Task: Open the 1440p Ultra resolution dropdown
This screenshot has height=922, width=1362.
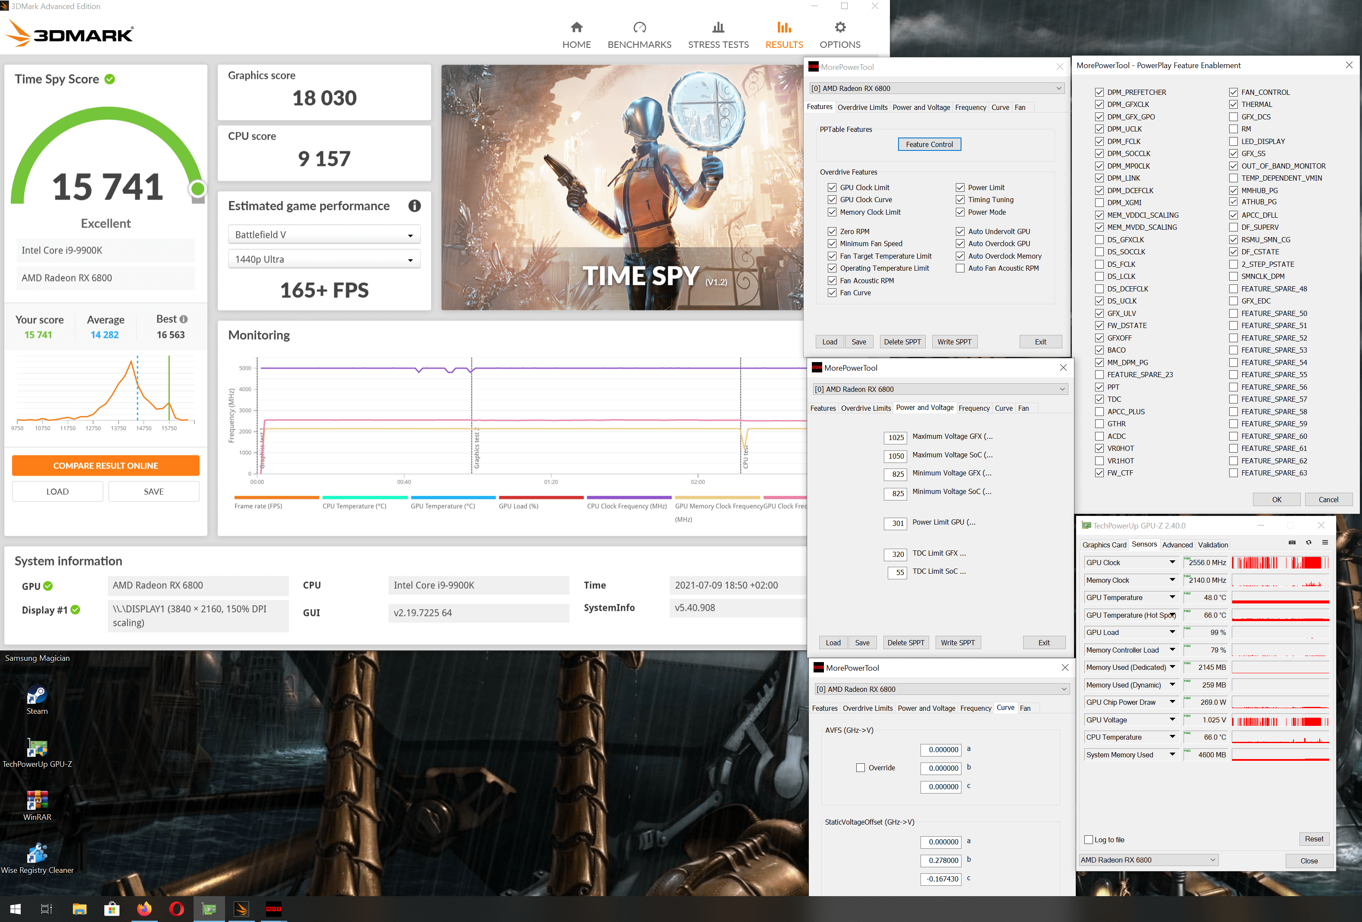Action: coord(323,259)
